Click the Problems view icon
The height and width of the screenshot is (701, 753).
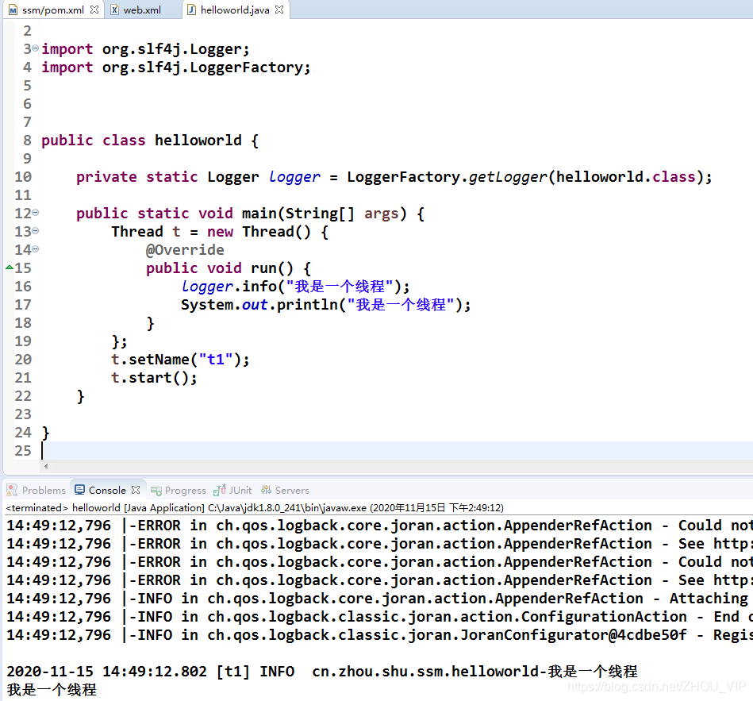tap(12, 490)
